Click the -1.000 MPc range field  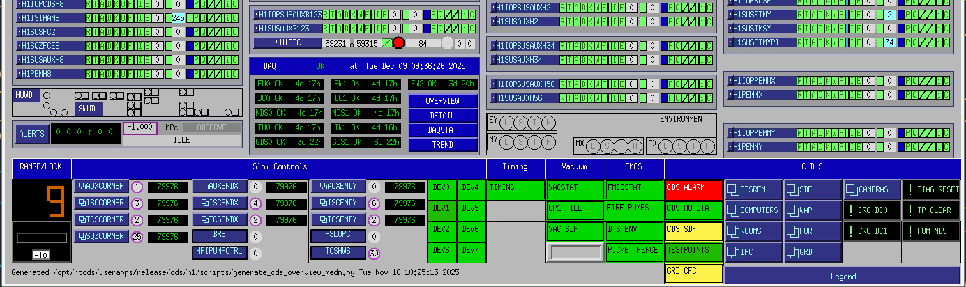[x=142, y=128]
